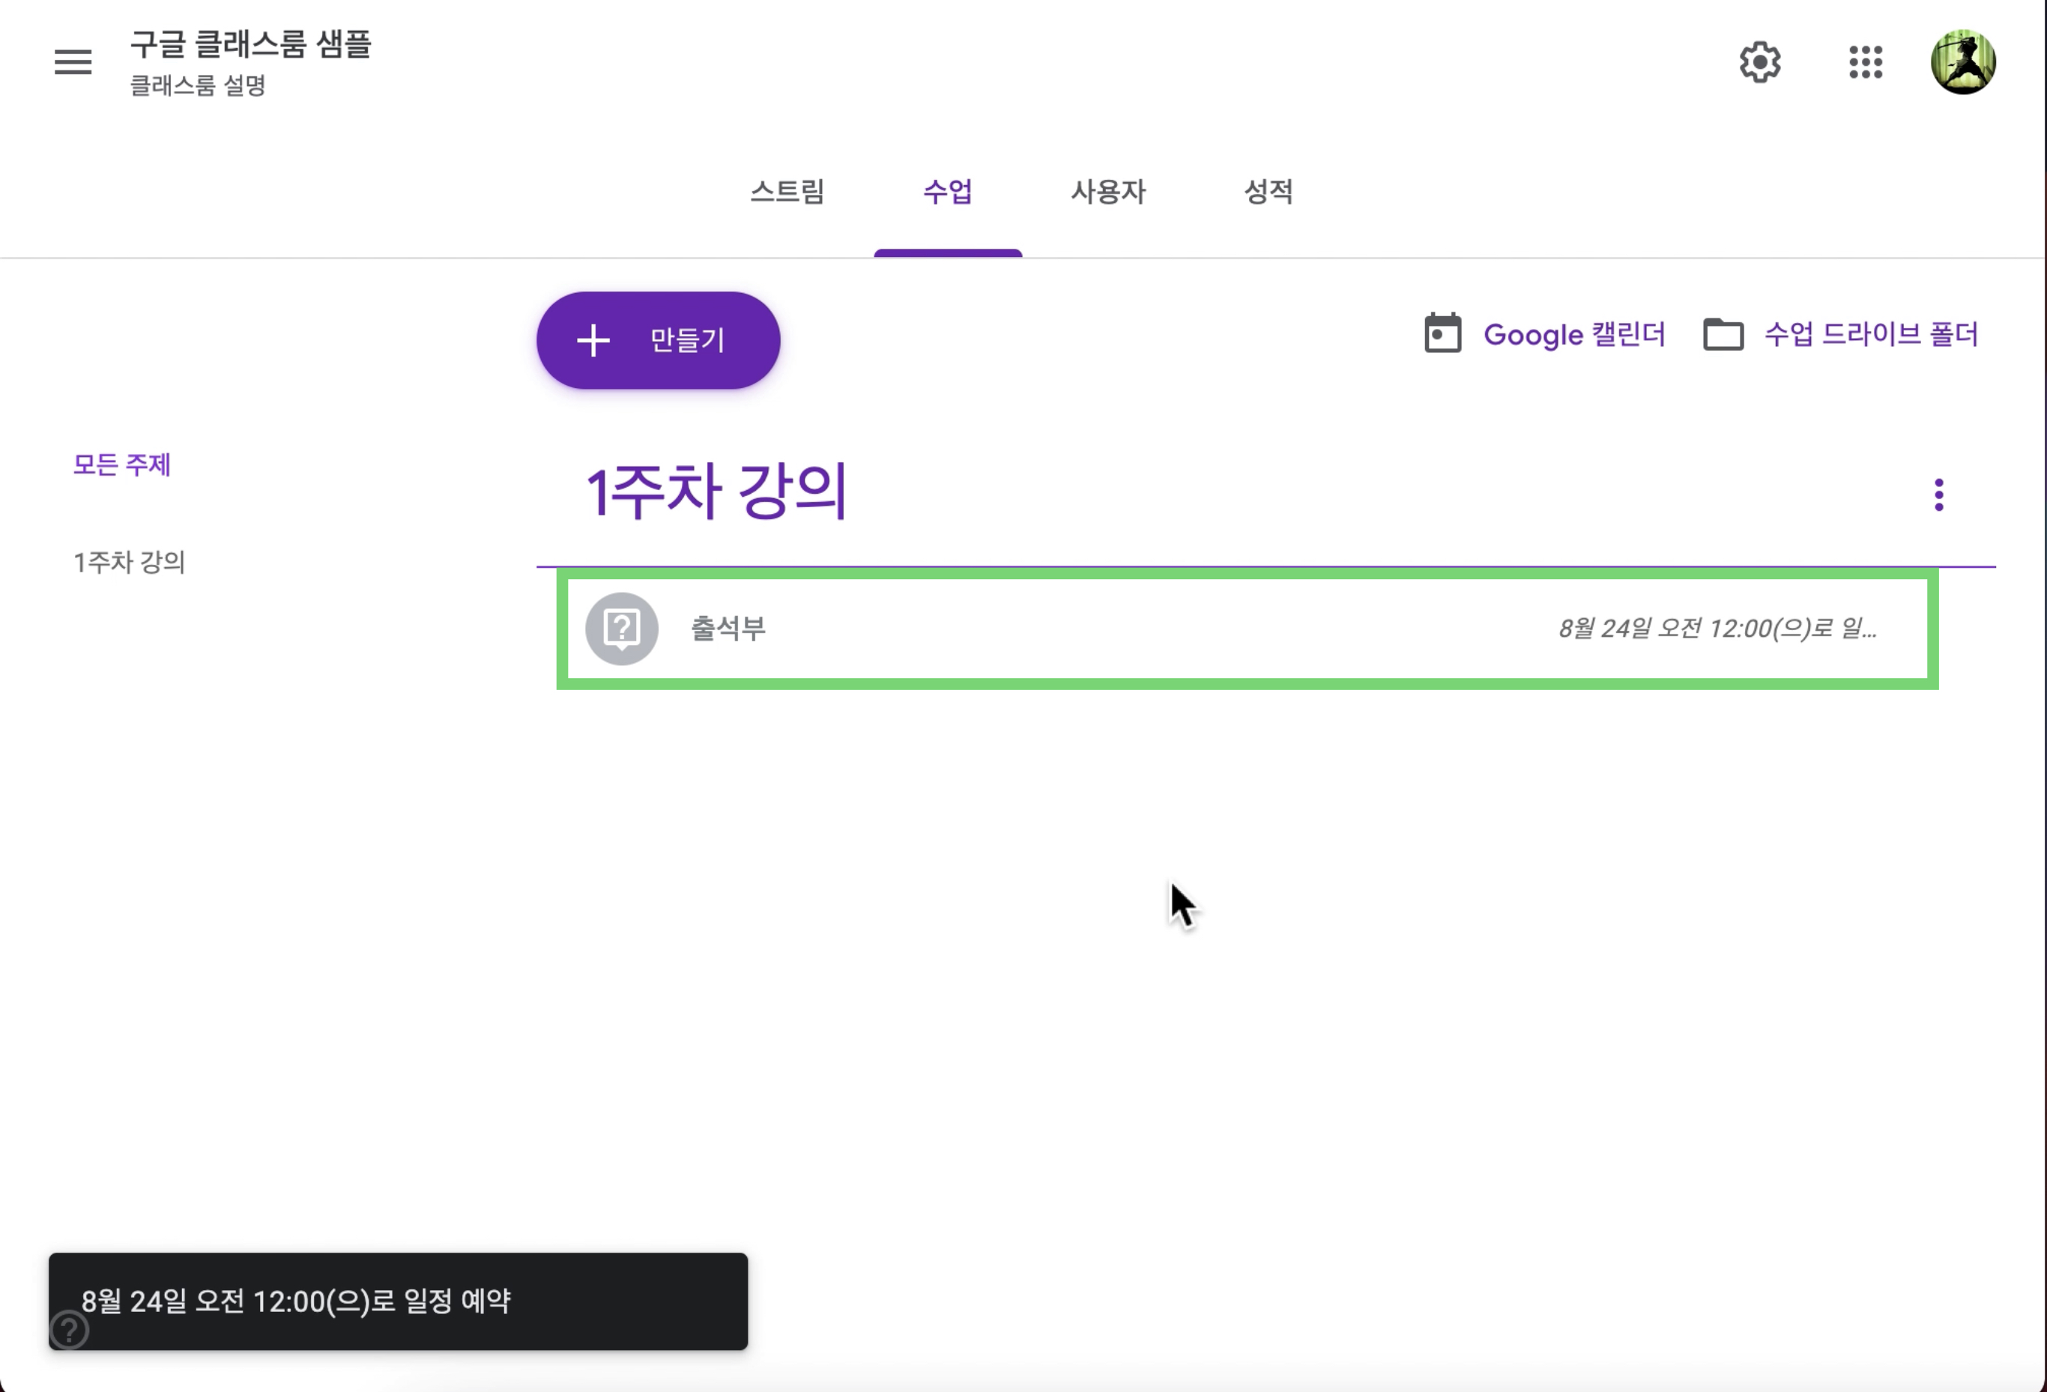Click the plus icon on 만들기
Viewport: 2047px width, 1392px height.
point(593,340)
